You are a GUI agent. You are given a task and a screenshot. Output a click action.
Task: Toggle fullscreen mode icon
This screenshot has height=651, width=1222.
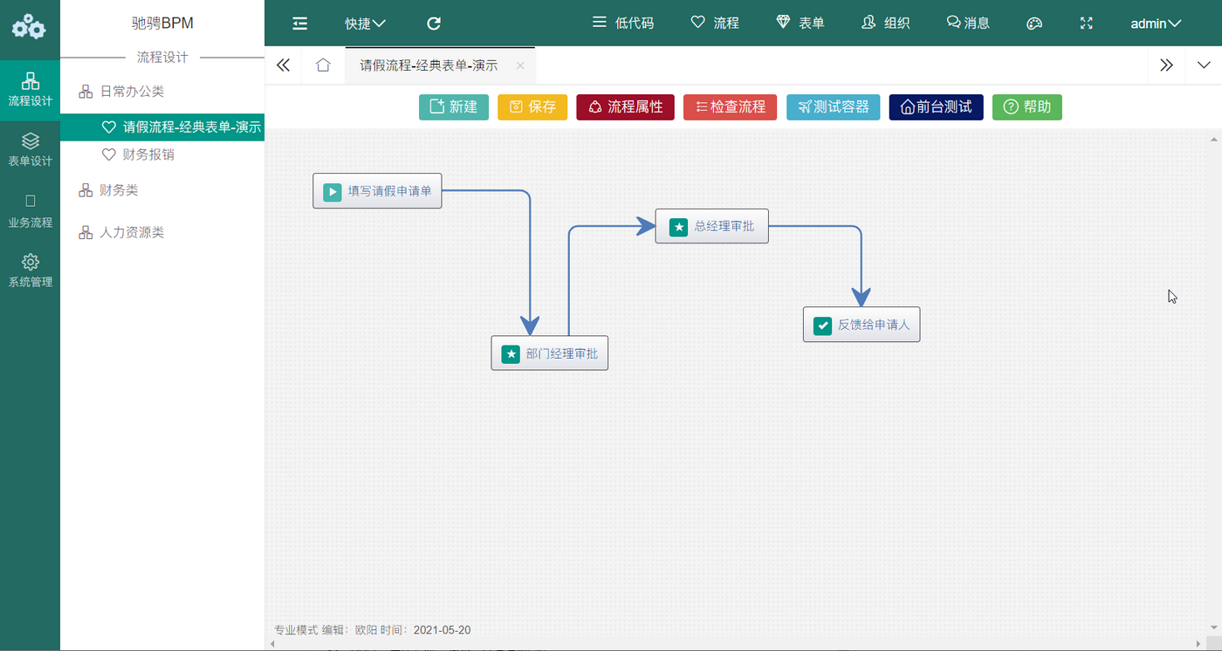pyautogui.click(x=1087, y=24)
